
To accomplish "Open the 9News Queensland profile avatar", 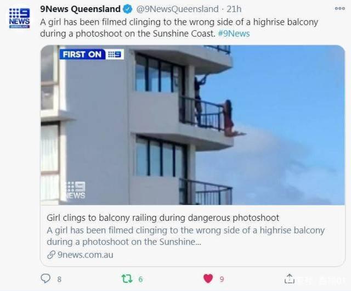I will click(19, 18).
